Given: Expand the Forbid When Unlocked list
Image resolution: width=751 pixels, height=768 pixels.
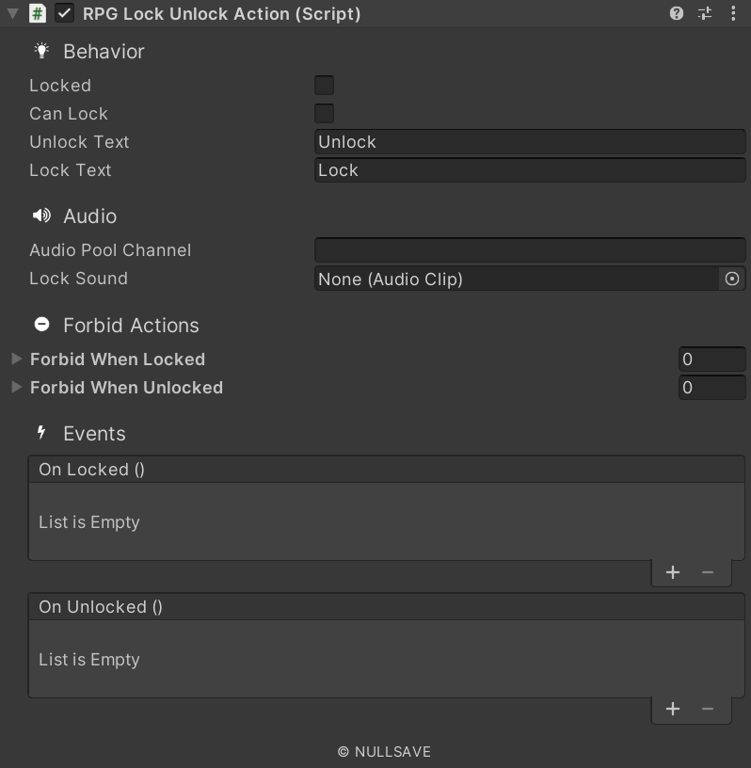Looking at the screenshot, I should click(14, 387).
